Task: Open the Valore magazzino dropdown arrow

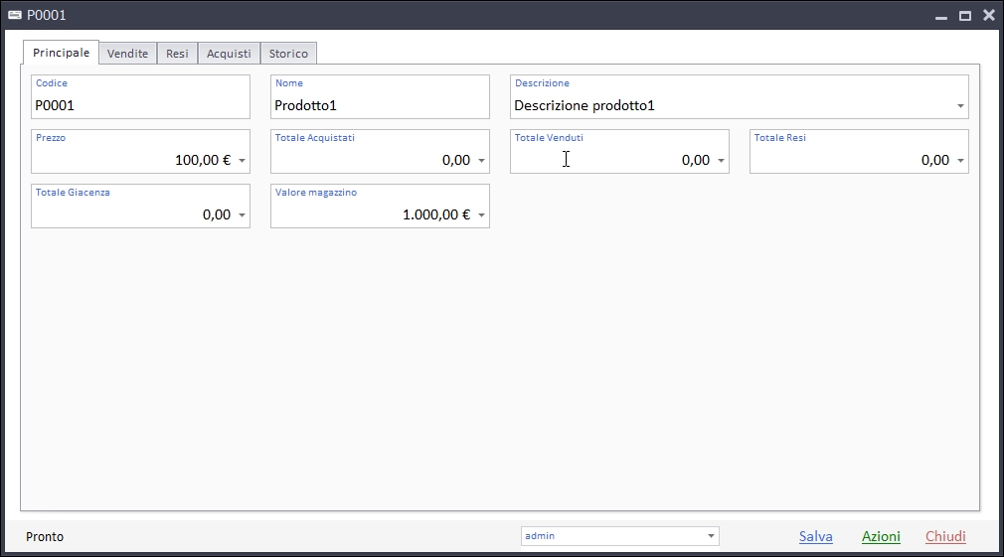Action: coord(481,215)
